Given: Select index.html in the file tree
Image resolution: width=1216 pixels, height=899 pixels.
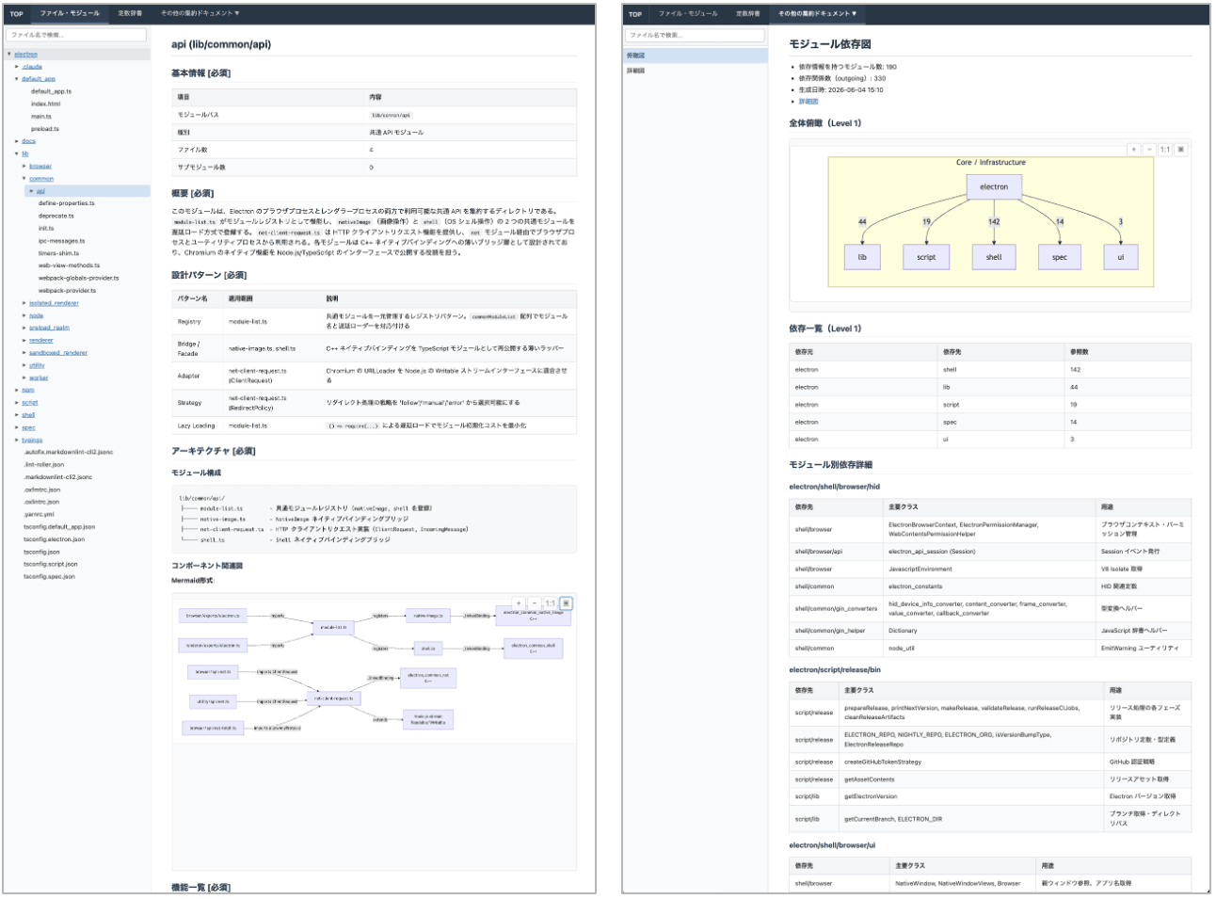Looking at the screenshot, I should point(45,104).
